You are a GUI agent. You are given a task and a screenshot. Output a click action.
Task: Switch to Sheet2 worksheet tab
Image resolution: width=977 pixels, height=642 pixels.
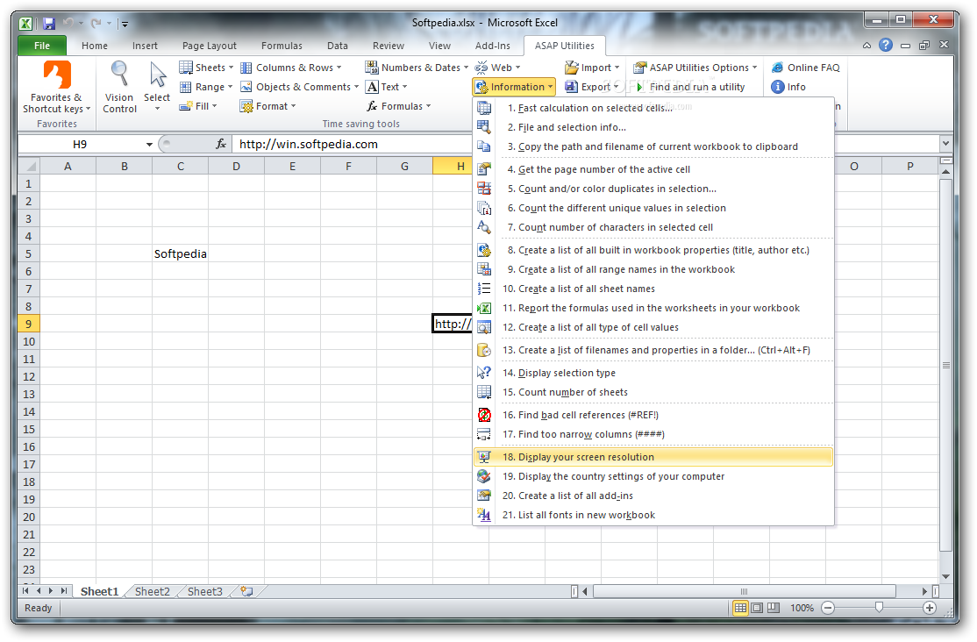tap(152, 591)
